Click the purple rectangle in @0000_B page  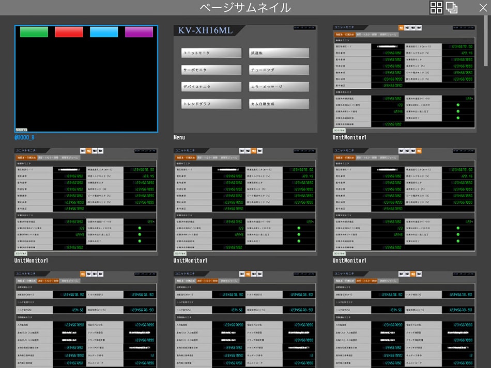click(x=139, y=32)
